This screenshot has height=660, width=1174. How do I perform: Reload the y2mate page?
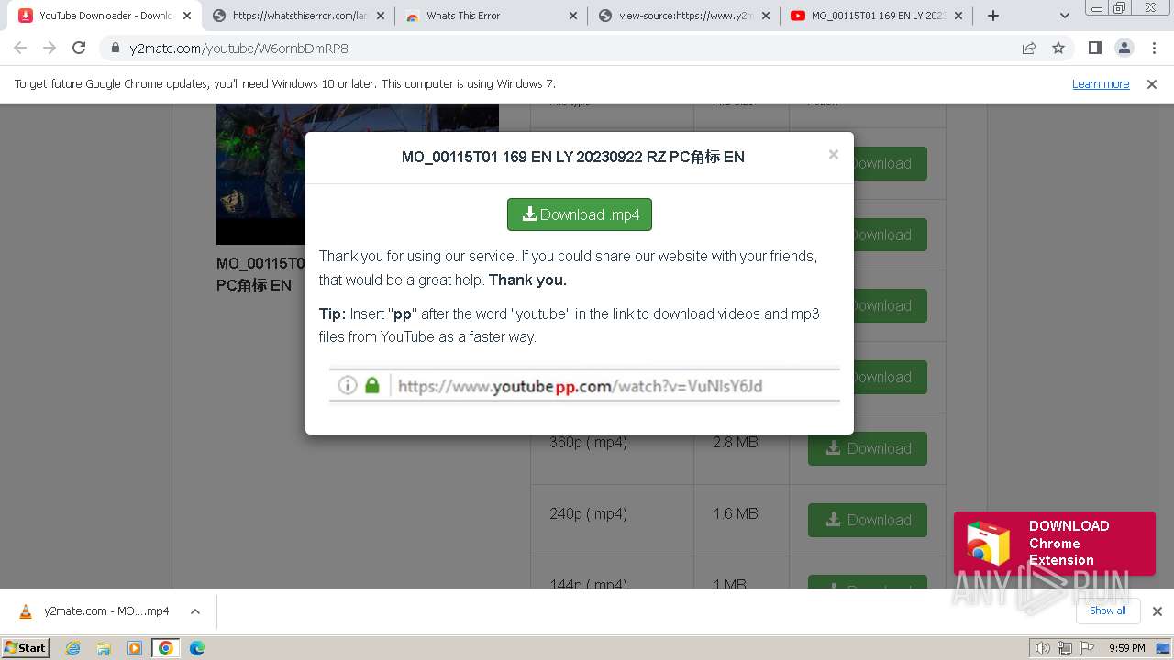[x=79, y=49]
